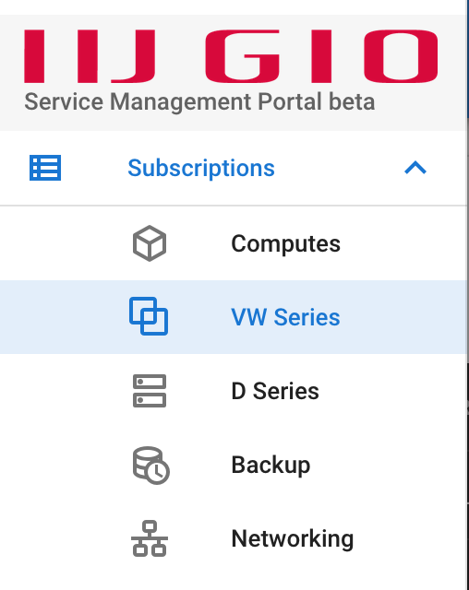Click the Networking topology icon
469x590 pixels.
point(150,538)
